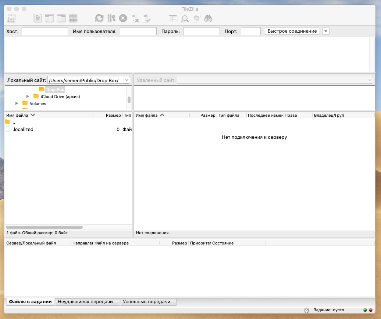Sort local files by Тип column

point(127,115)
